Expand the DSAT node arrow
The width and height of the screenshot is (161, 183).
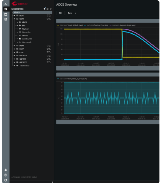[15, 46]
